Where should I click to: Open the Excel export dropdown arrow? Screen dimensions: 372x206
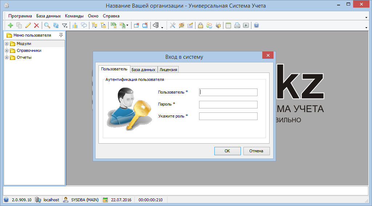[x=128, y=26]
